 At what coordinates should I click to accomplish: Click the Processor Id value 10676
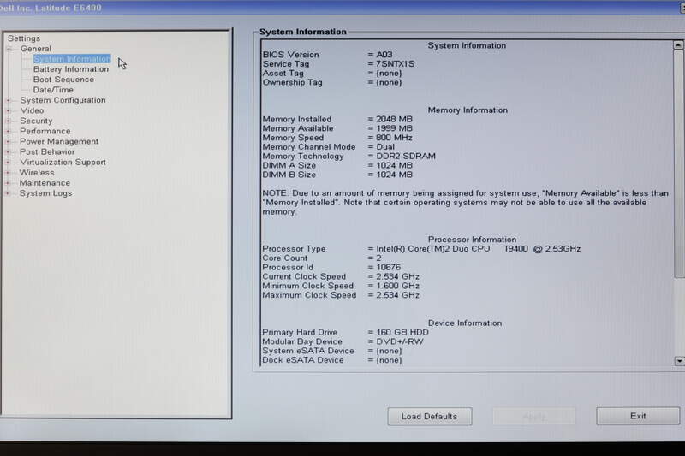coord(389,267)
